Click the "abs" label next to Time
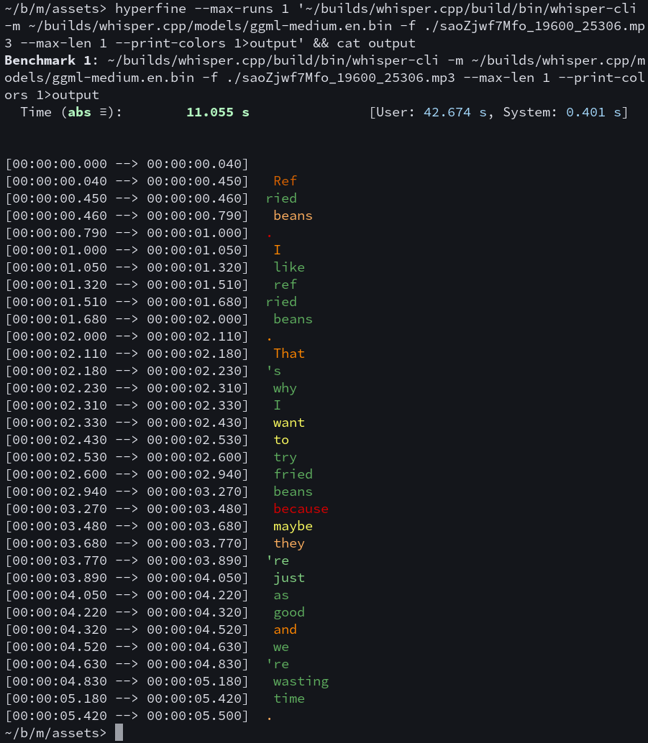Viewport: 648px width, 743px height. click(79, 112)
